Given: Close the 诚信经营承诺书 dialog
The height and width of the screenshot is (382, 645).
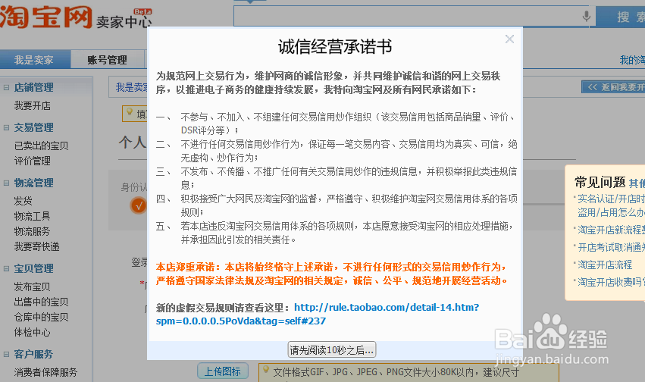Looking at the screenshot, I should (x=509, y=39).
